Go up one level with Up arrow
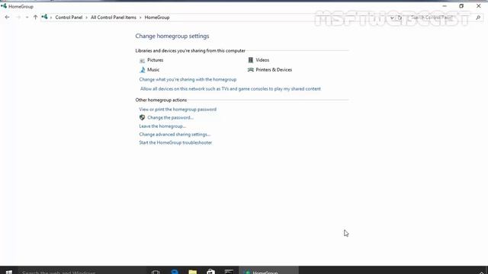Screen dimensions: 488x274 point(35,18)
